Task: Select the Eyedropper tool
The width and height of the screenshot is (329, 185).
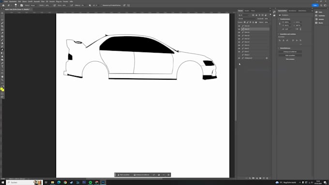Action: (2, 33)
